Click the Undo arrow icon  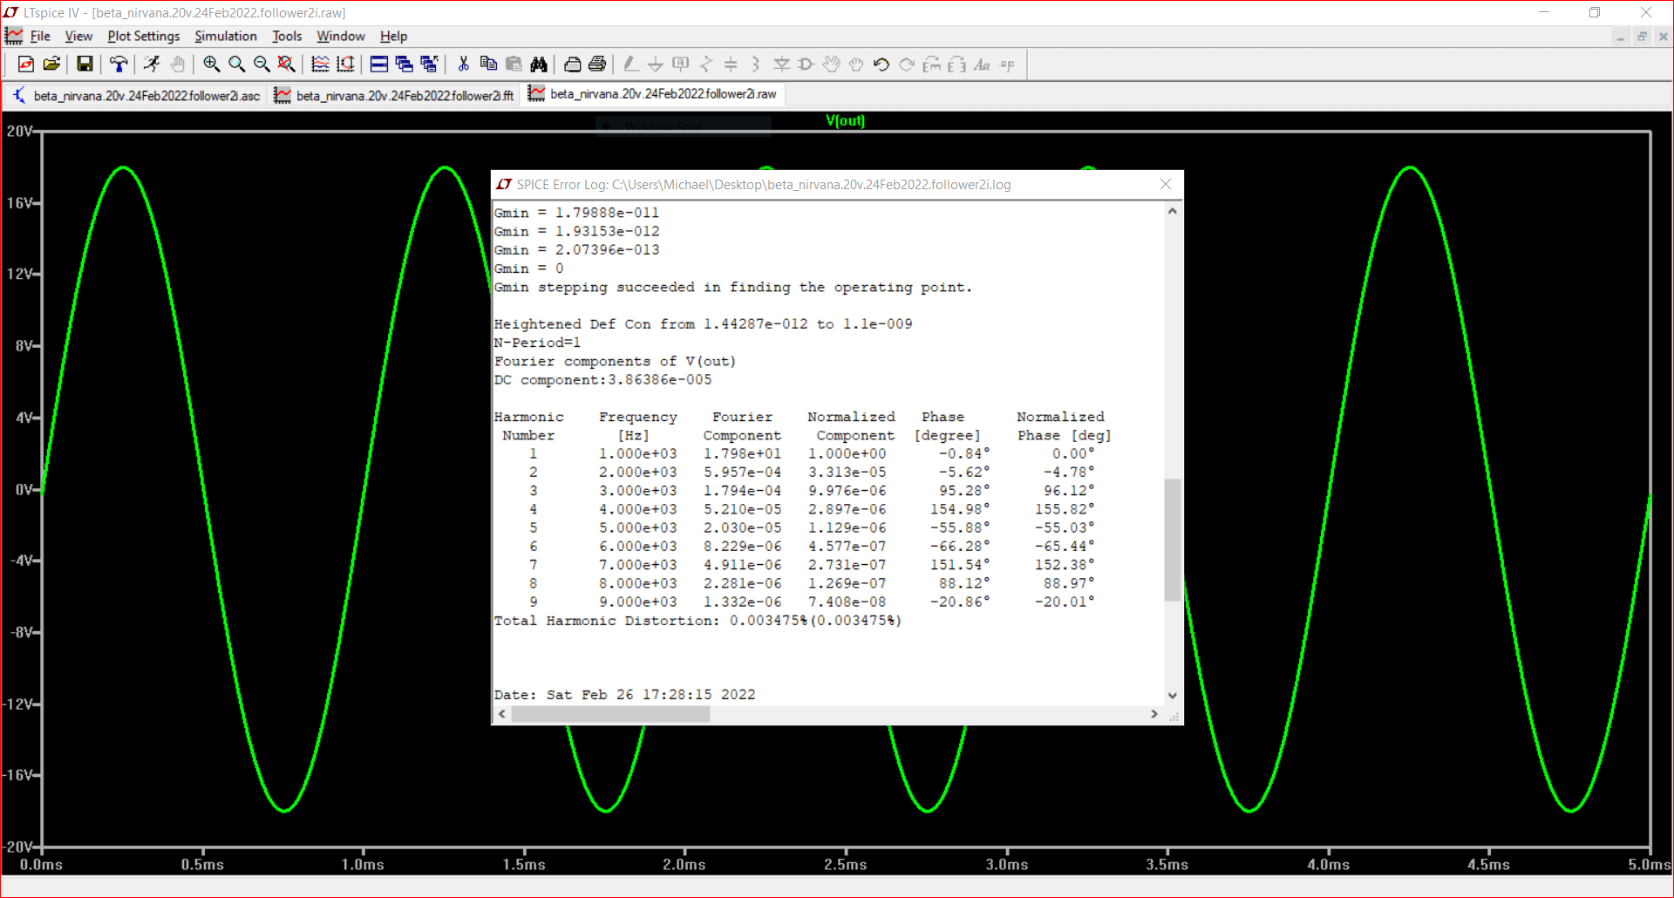coord(881,65)
